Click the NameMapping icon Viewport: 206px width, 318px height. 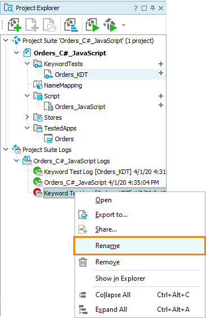tap(38, 85)
